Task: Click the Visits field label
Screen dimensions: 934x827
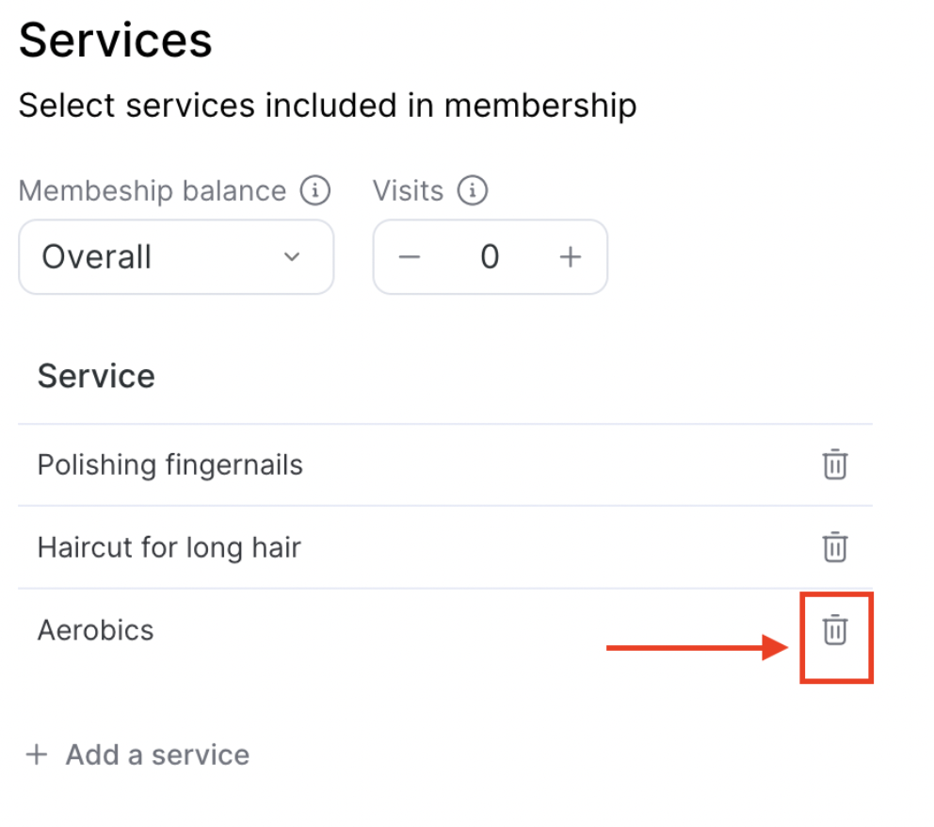Action: pyautogui.click(x=408, y=191)
